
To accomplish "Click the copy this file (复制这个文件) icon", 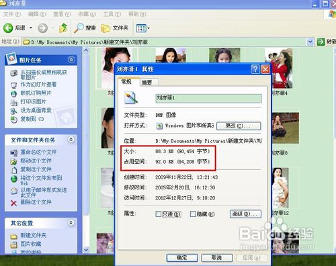I will (14, 170).
